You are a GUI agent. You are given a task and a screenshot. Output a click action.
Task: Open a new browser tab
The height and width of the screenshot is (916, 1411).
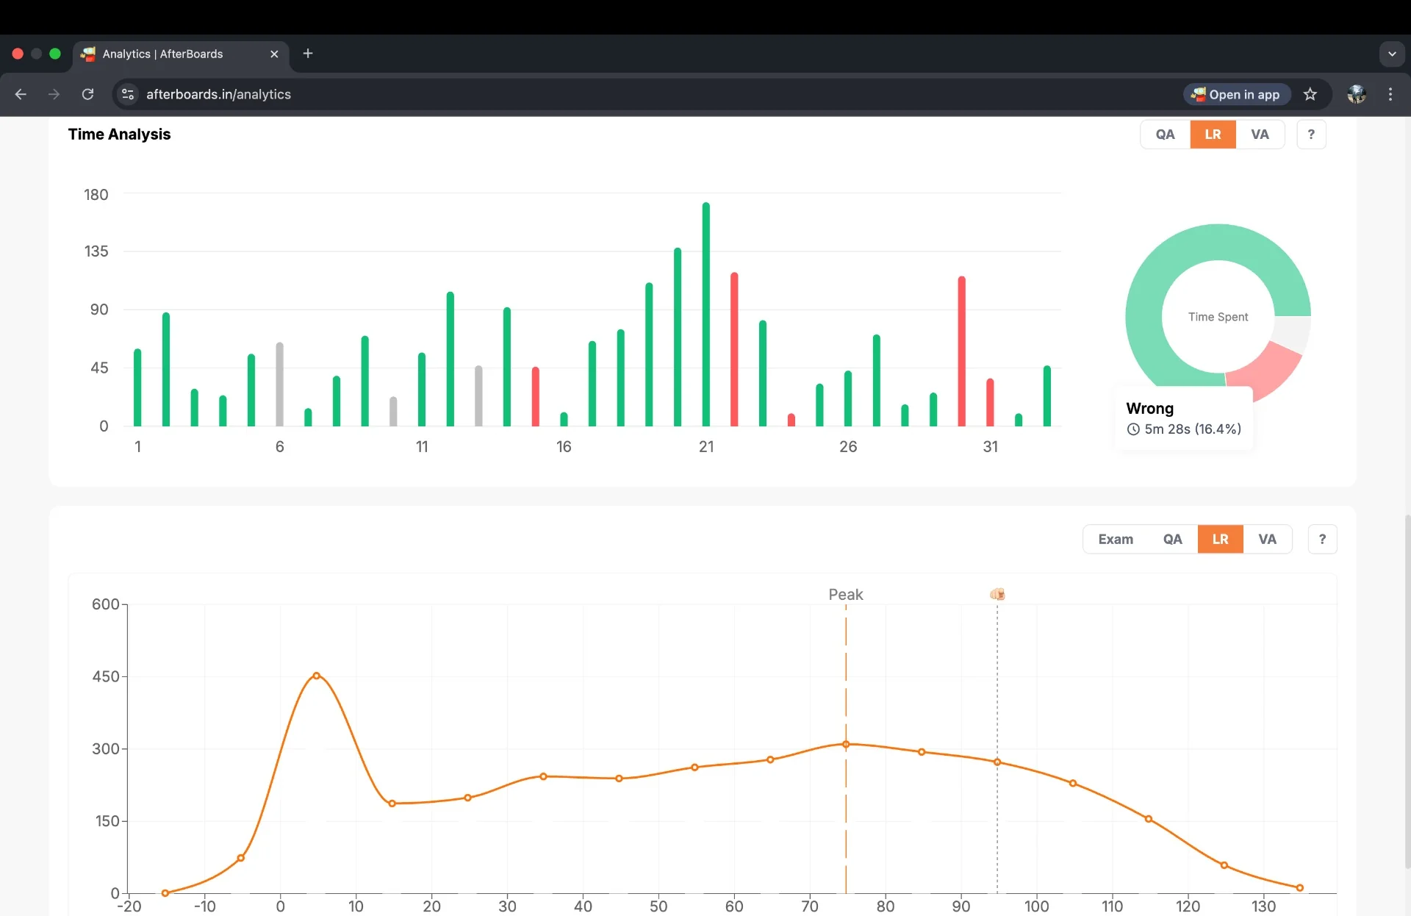click(308, 54)
